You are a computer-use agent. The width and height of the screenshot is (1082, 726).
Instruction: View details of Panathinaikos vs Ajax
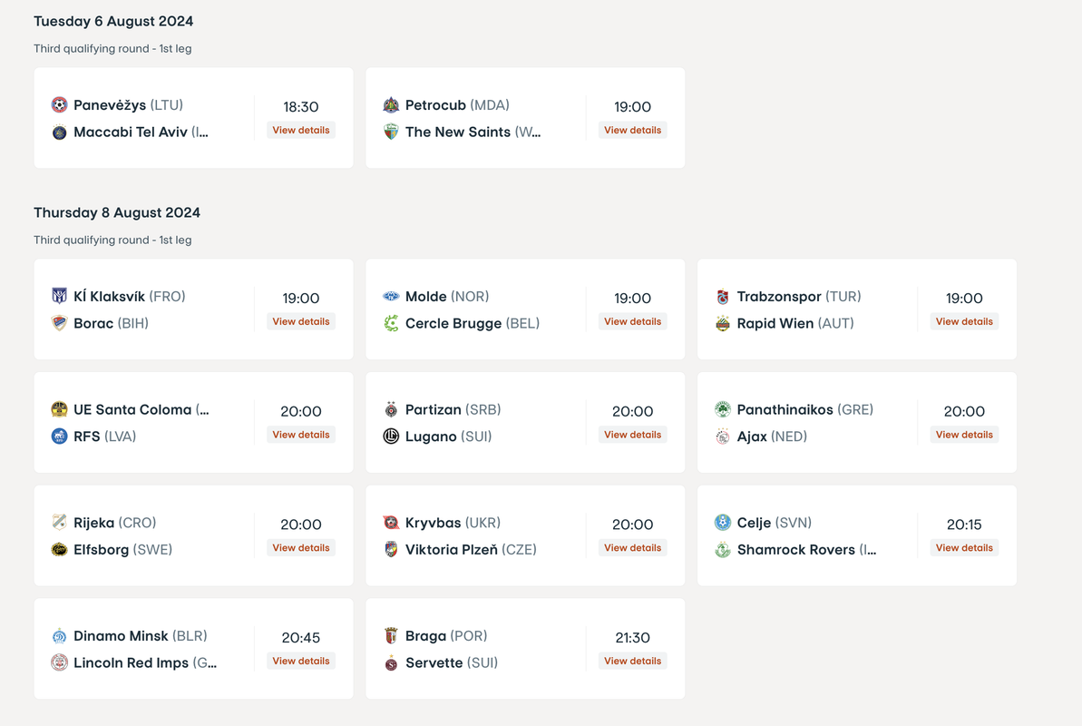964,436
